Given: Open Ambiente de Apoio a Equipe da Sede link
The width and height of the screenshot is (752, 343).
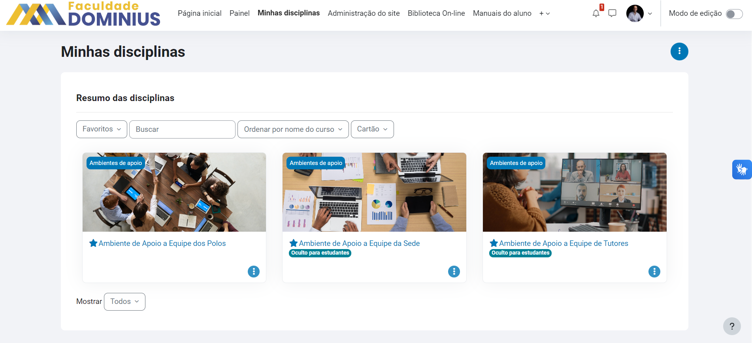Looking at the screenshot, I should point(359,244).
